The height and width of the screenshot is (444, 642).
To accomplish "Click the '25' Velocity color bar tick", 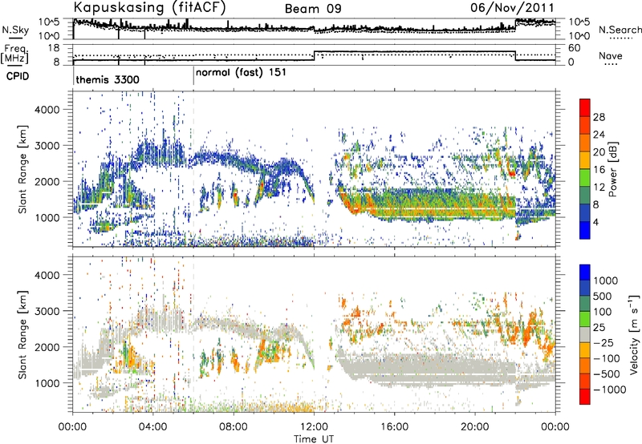I will (x=599, y=328).
